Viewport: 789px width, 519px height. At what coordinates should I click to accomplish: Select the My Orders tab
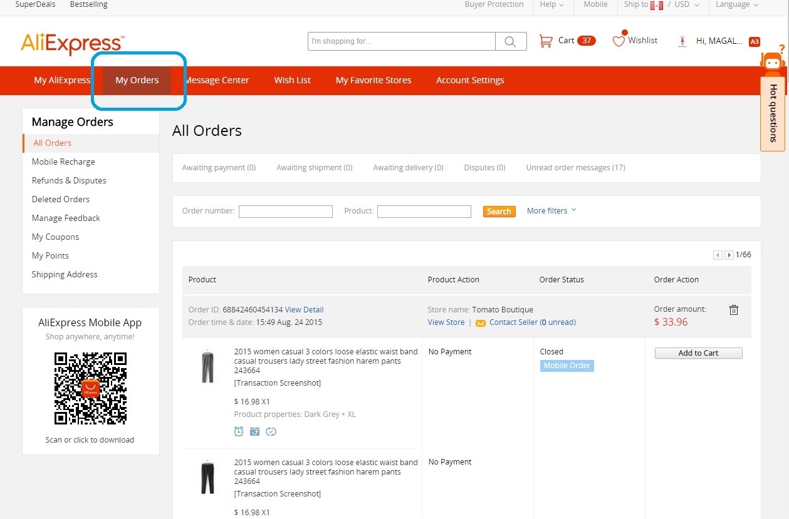(x=137, y=80)
